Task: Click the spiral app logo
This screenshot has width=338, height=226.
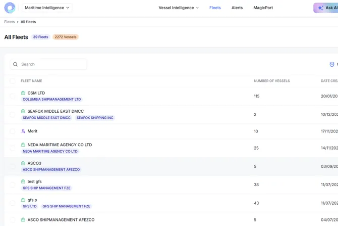Action: pyautogui.click(x=10, y=8)
